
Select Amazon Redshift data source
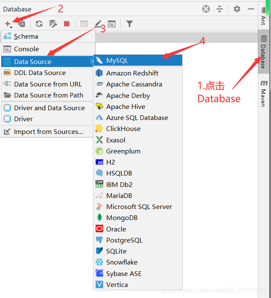(138, 73)
